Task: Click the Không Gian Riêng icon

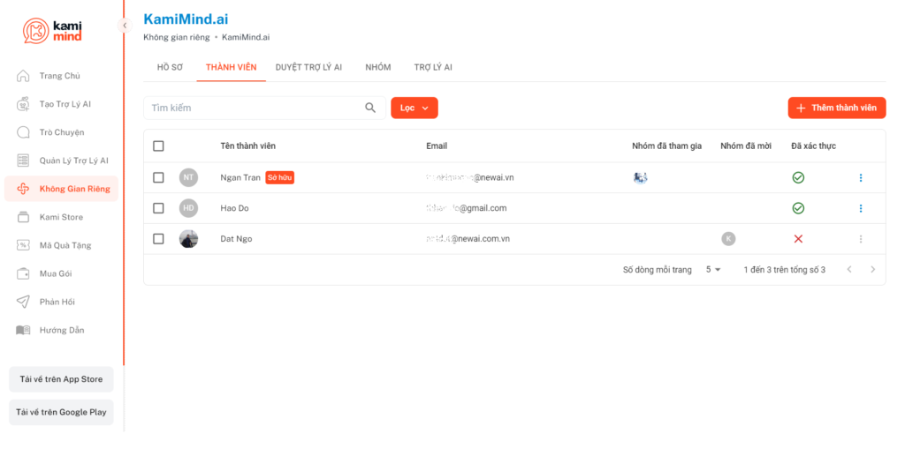Action: click(23, 188)
